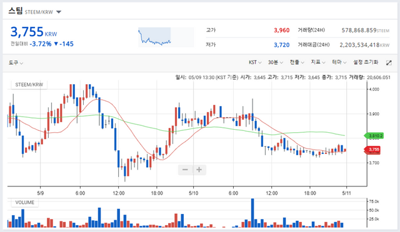The height and width of the screenshot is (232, 400).
Task: Click the STEEM/KRW chart legend label
Action: pyautogui.click(x=29, y=85)
